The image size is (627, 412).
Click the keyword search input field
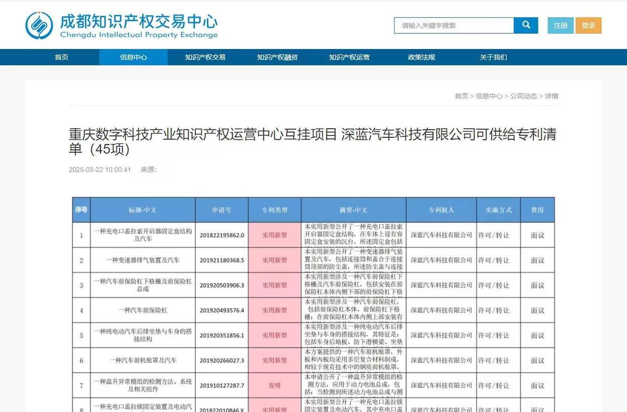[453, 24]
